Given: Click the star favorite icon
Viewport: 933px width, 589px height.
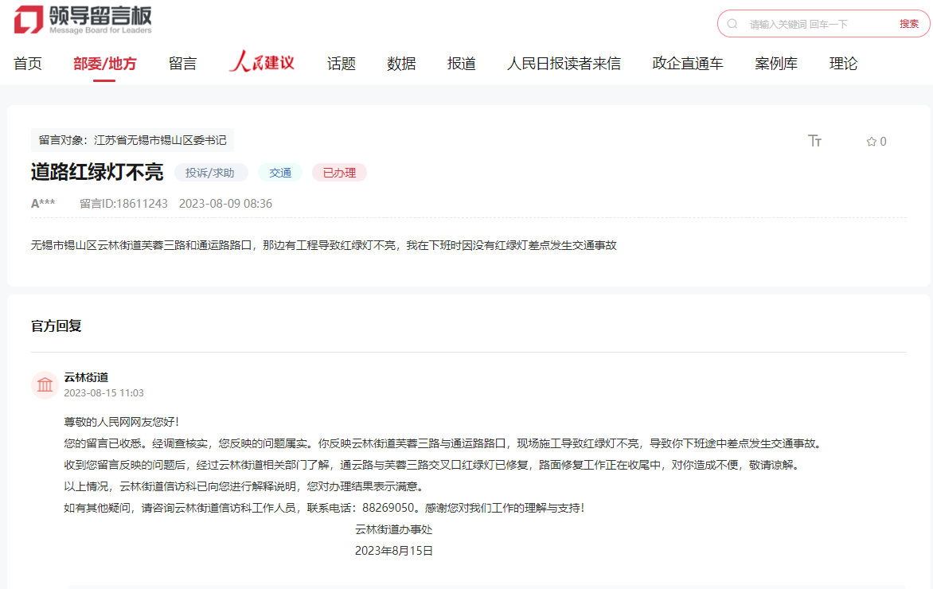Looking at the screenshot, I should pos(871,142).
